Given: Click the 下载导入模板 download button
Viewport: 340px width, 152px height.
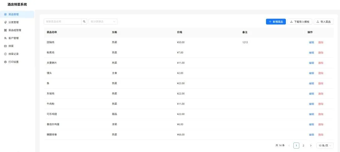Looking at the screenshot, I should coord(300,22).
